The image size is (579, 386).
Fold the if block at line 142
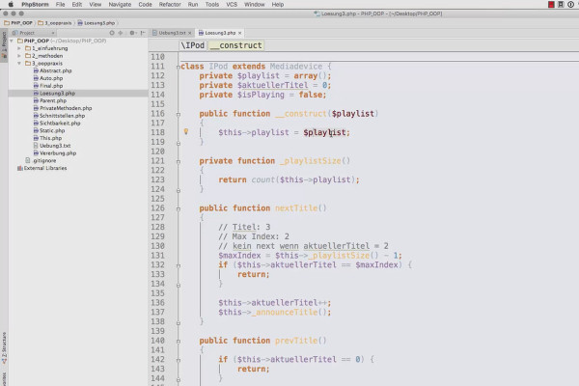[x=179, y=360]
